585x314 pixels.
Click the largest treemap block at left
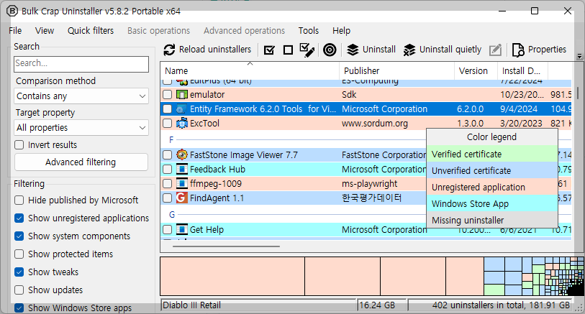[x=232, y=276]
